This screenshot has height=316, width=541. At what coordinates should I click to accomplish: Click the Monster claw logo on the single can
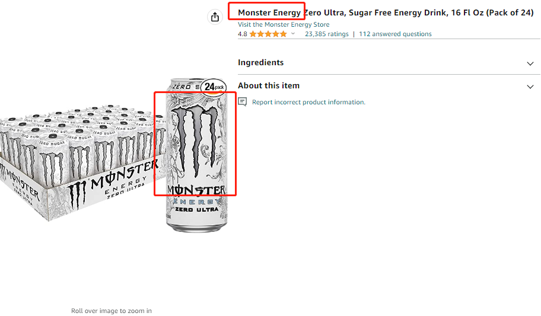[x=195, y=142]
